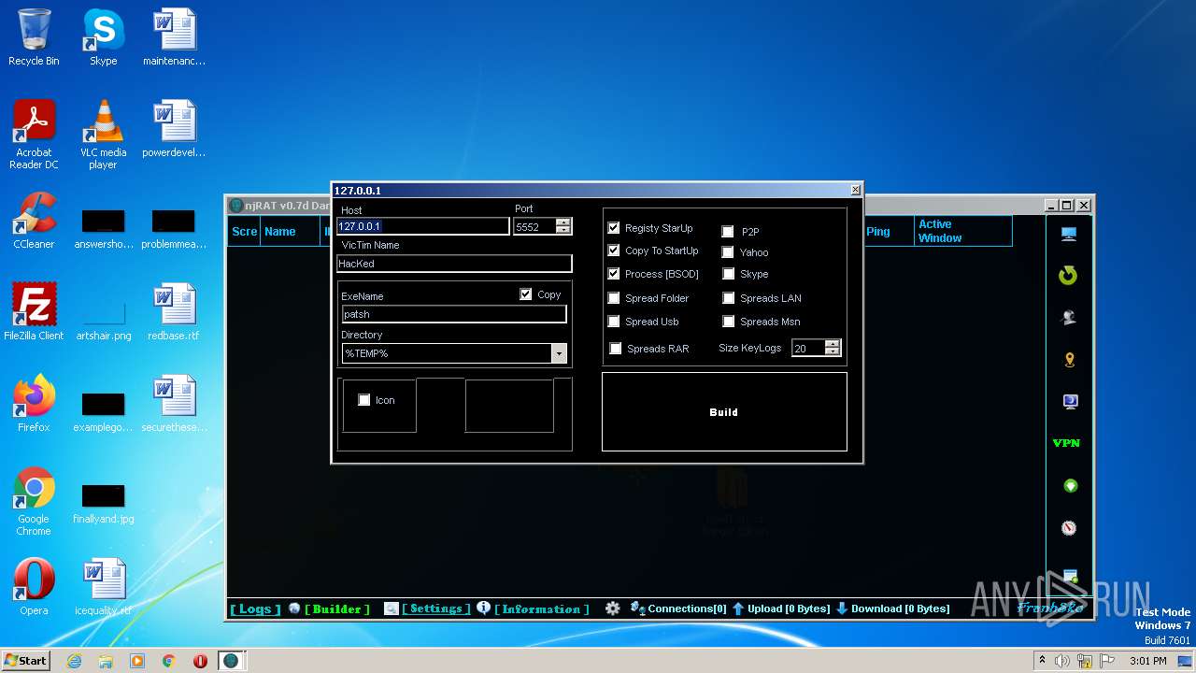
Task: Open the [Information] tab
Action: (542, 609)
